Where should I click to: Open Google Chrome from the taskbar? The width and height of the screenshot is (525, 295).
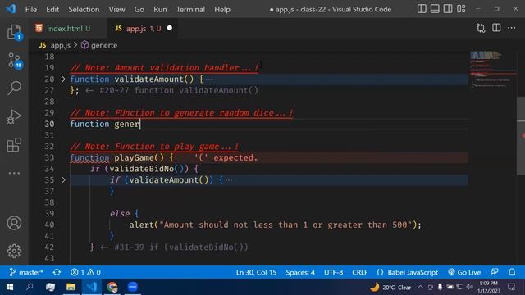coord(112,287)
